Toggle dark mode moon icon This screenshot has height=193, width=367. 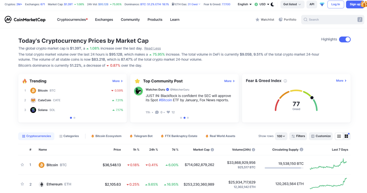pyautogui.click(x=272, y=4)
